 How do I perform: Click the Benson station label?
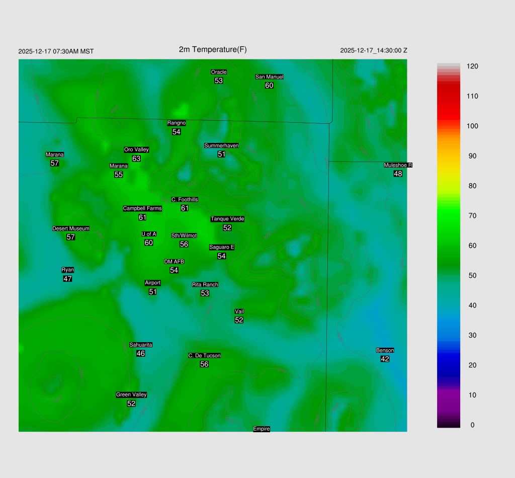click(x=385, y=350)
